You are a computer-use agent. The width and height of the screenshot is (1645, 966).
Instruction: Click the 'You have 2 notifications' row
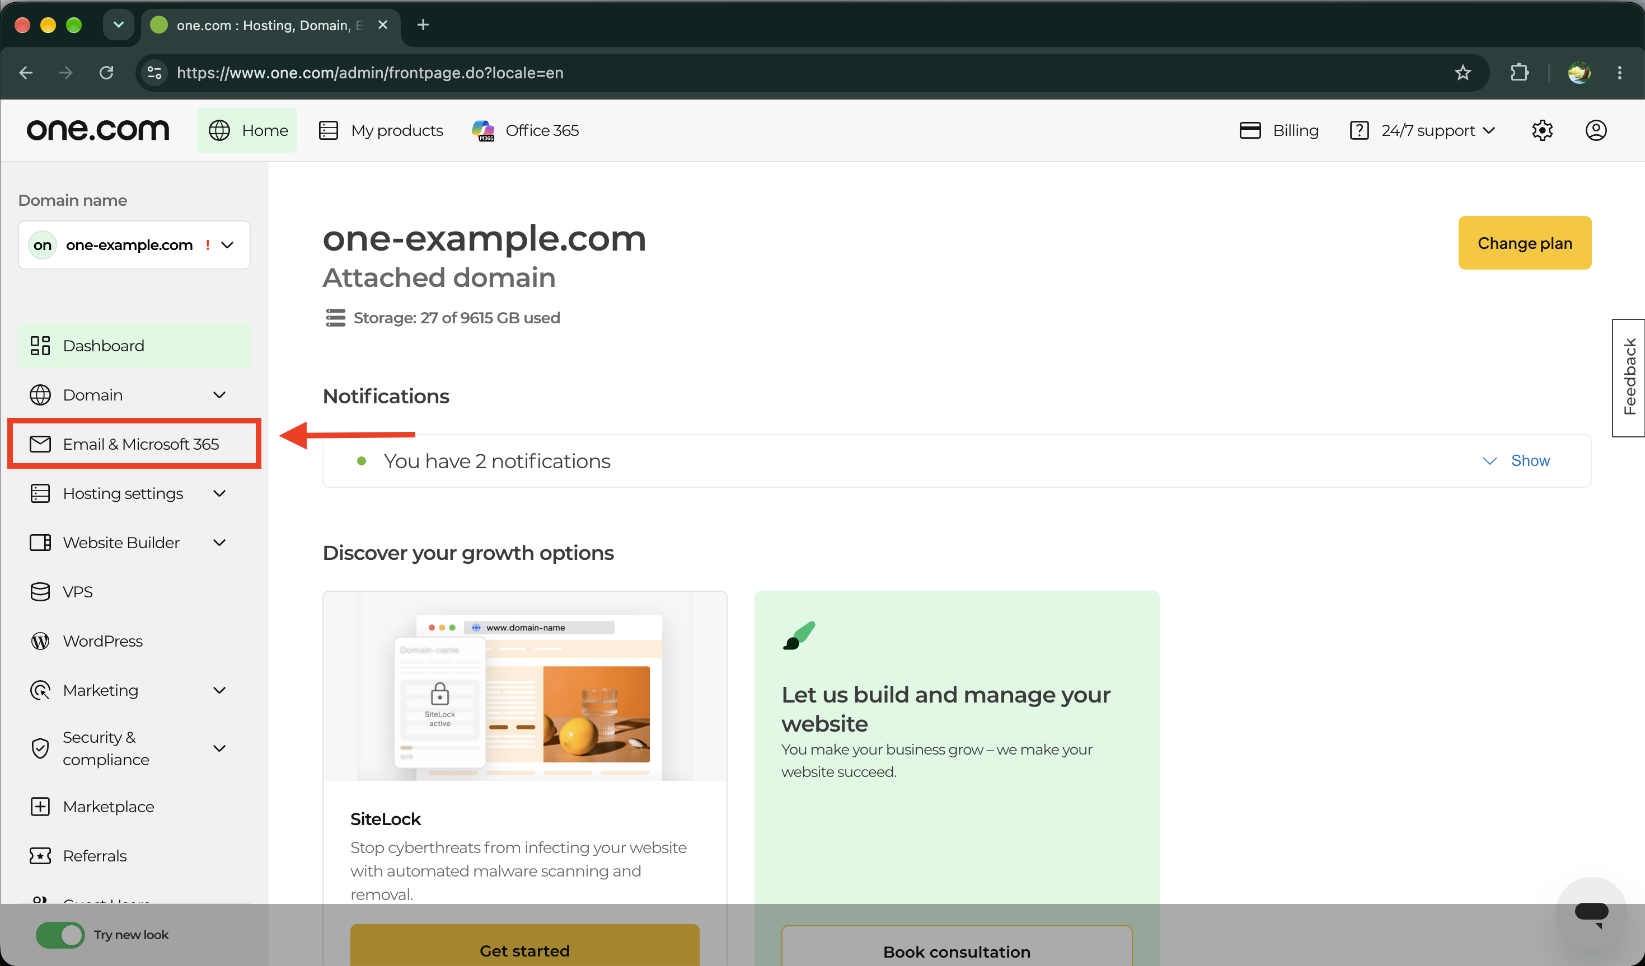957,461
